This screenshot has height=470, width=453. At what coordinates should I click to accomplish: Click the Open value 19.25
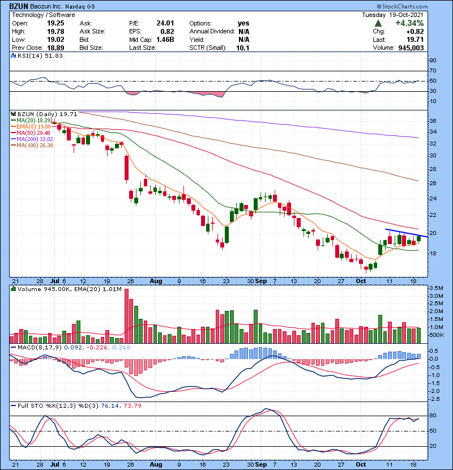pyautogui.click(x=55, y=23)
